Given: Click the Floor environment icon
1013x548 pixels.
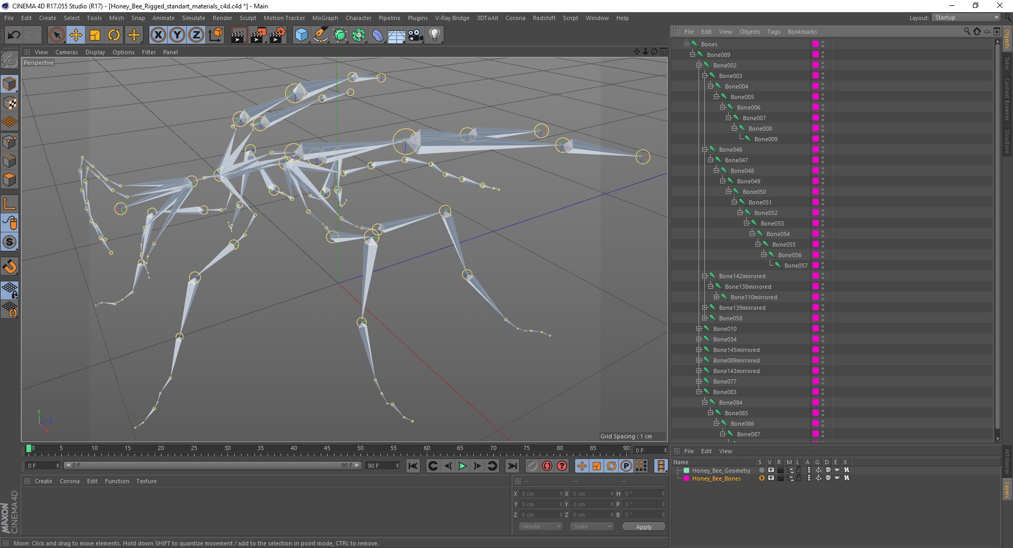Looking at the screenshot, I should (397, 35).
